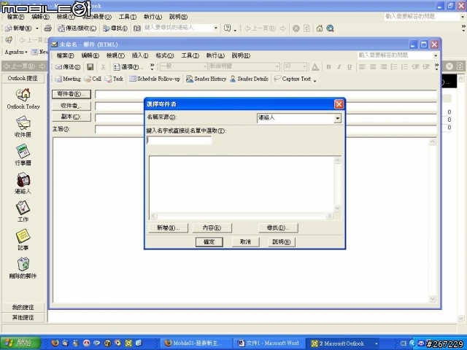Click the Windows Start button
Viewport: 467px width, 350px height.
click(x=20, y=343)
